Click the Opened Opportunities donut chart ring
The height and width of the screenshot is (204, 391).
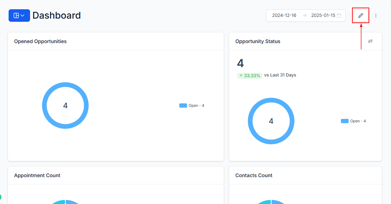[44, 105]
